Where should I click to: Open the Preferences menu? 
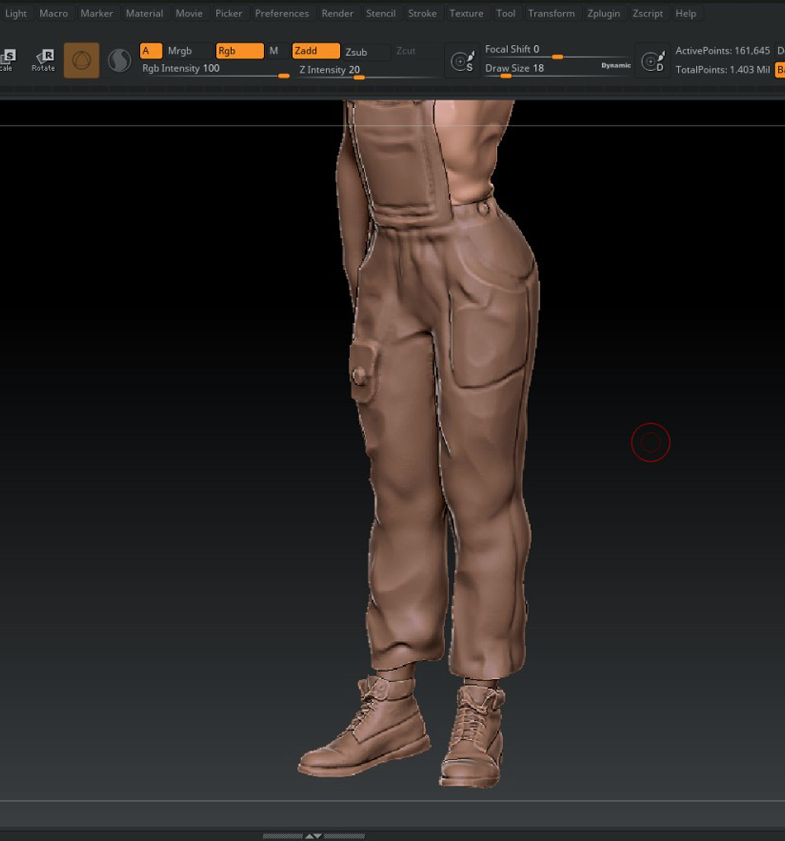point(281,13)
